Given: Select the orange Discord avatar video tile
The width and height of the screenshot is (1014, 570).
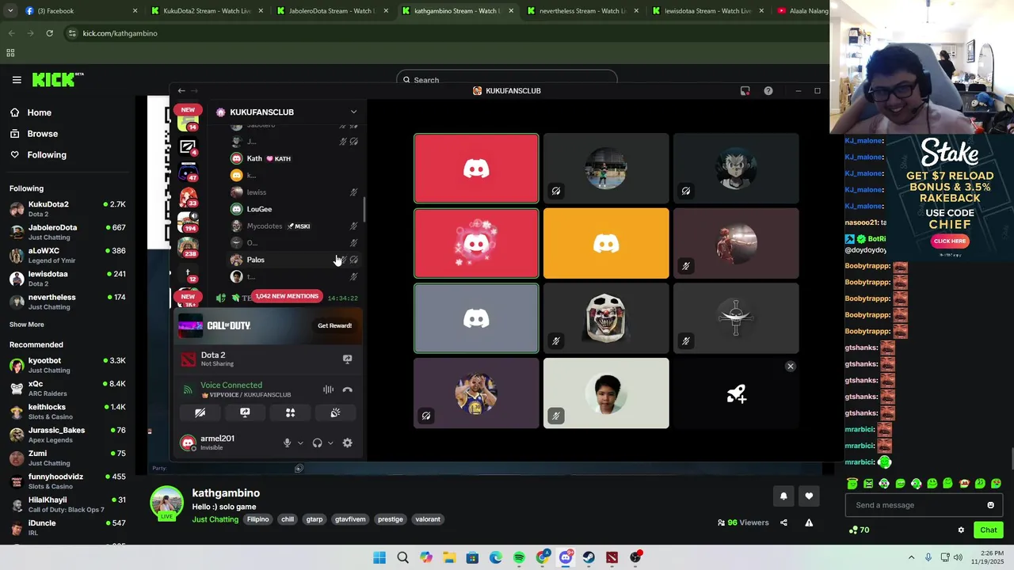Looking at the screenshot, I should [606, 244].
